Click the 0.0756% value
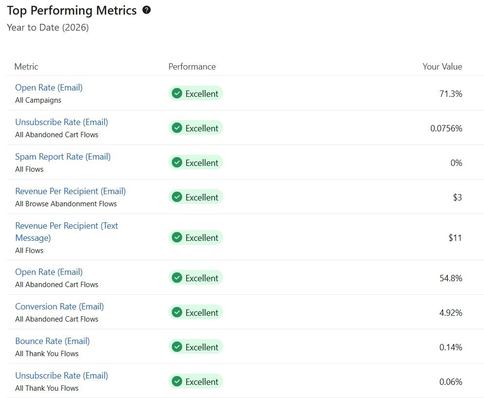 447,128
